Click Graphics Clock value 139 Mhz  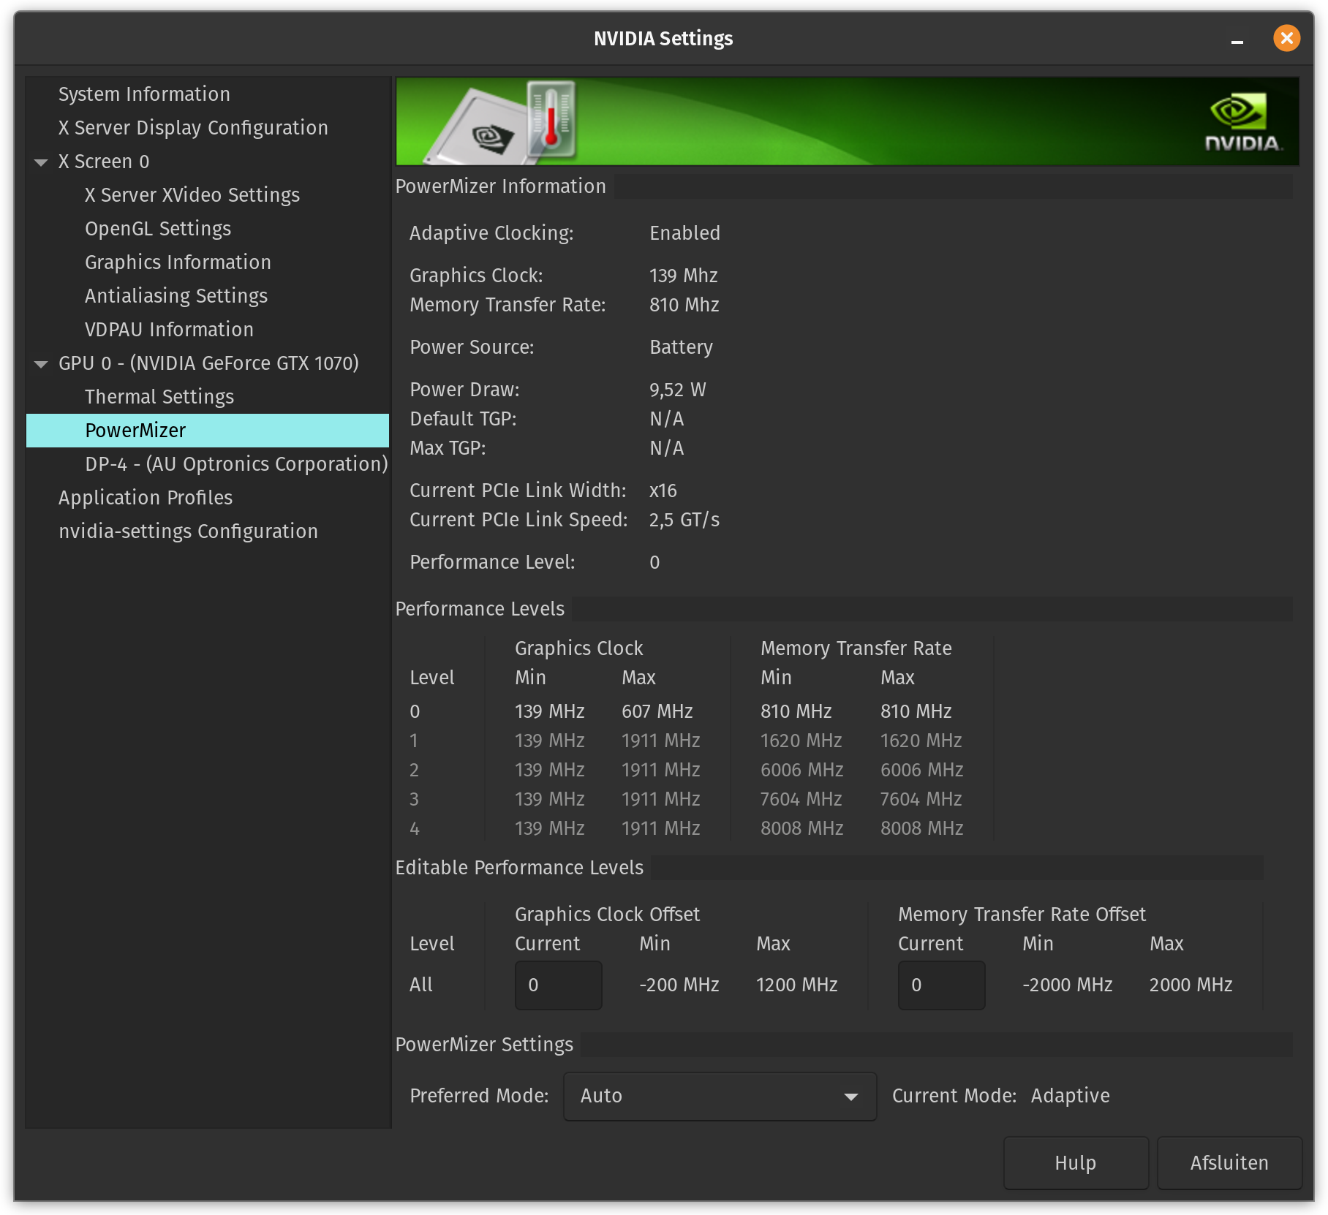coord(684,276)
